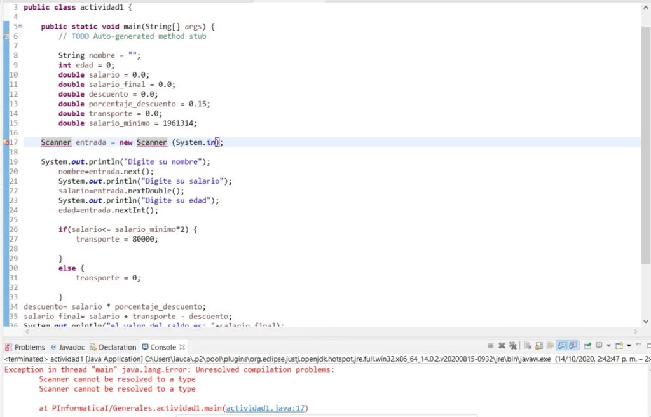Screen dimensions: 651x417
Task: Click the TODO task marker on line 6
Action: [6, 36]
